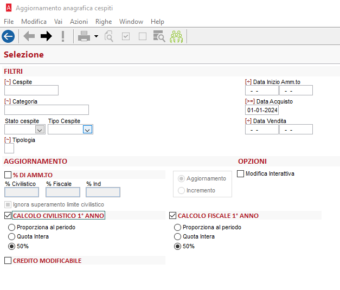Click the [÷] operator beside Data Inizio Amm.to
340x290 pixels.
(248, 82)
